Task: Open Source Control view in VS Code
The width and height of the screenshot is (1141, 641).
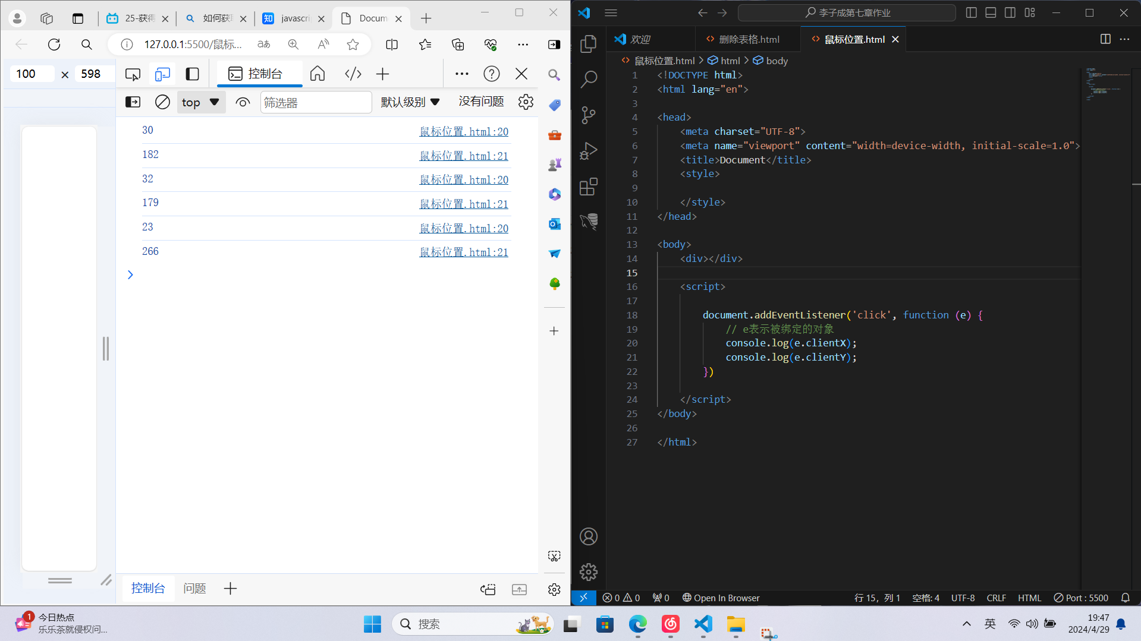Action: pos(588,115)
